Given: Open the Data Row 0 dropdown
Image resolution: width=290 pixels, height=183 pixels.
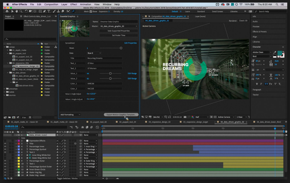Looking at the screenshot, I should pyautogui.click(x=94, y=53).
